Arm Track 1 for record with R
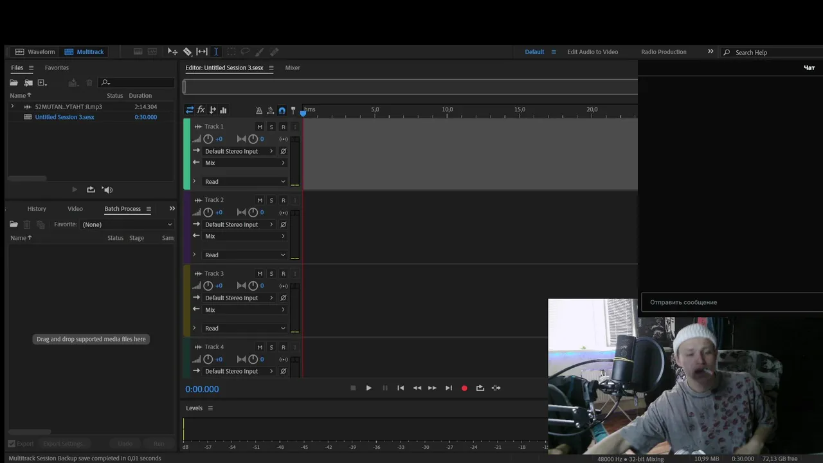823x463 pixels. click(x=283, y=127)
